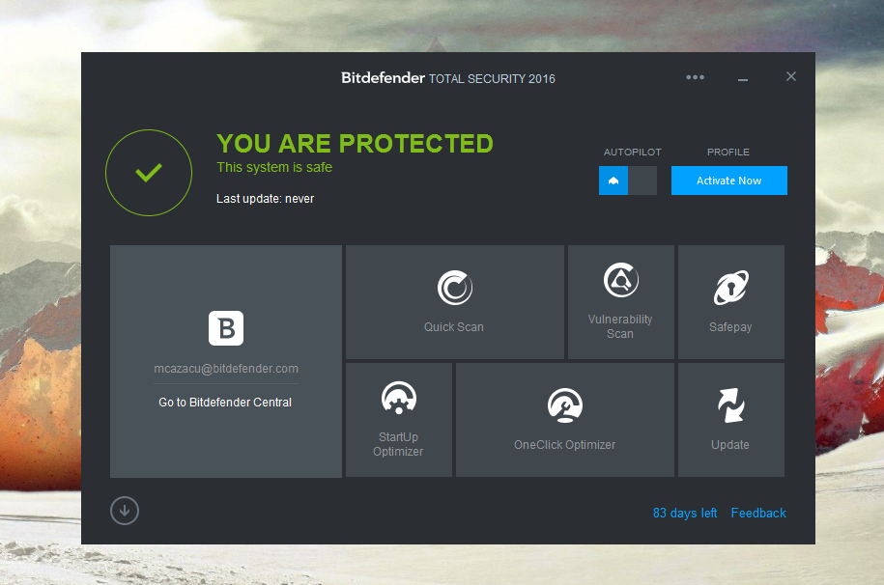Screen dimensions: 884x585
Task: Open the StartUp Optimizer tile
Action: [x=399, y=420]
